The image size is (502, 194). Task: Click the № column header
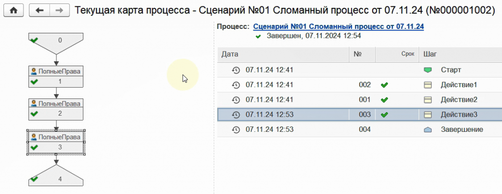tap(362, 54)
